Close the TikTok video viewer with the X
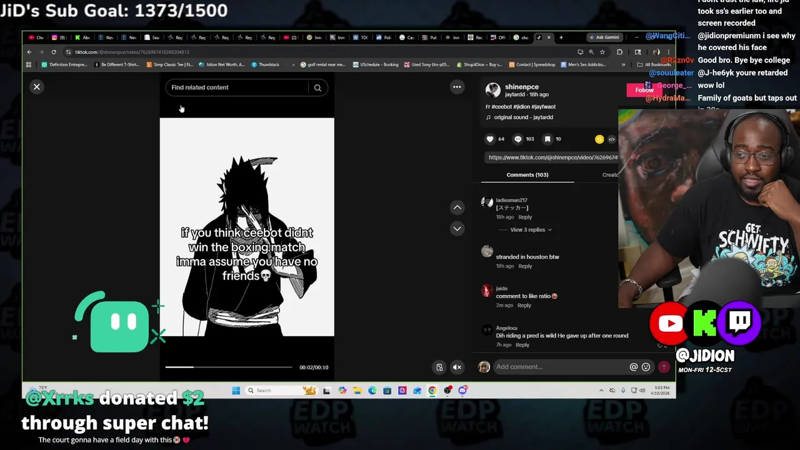Screen dimensions: 800x450 click(x=37, y=87)
